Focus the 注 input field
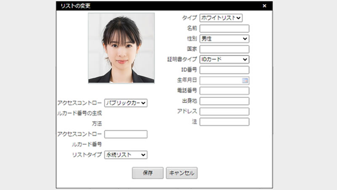The width and height of the screenshot is (337, 190). pos(225,122)
